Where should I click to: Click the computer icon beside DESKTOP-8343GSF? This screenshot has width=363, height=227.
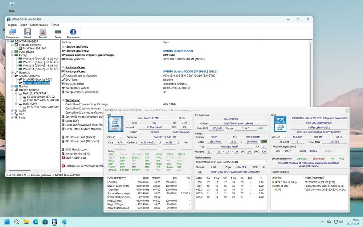point(12,41)
